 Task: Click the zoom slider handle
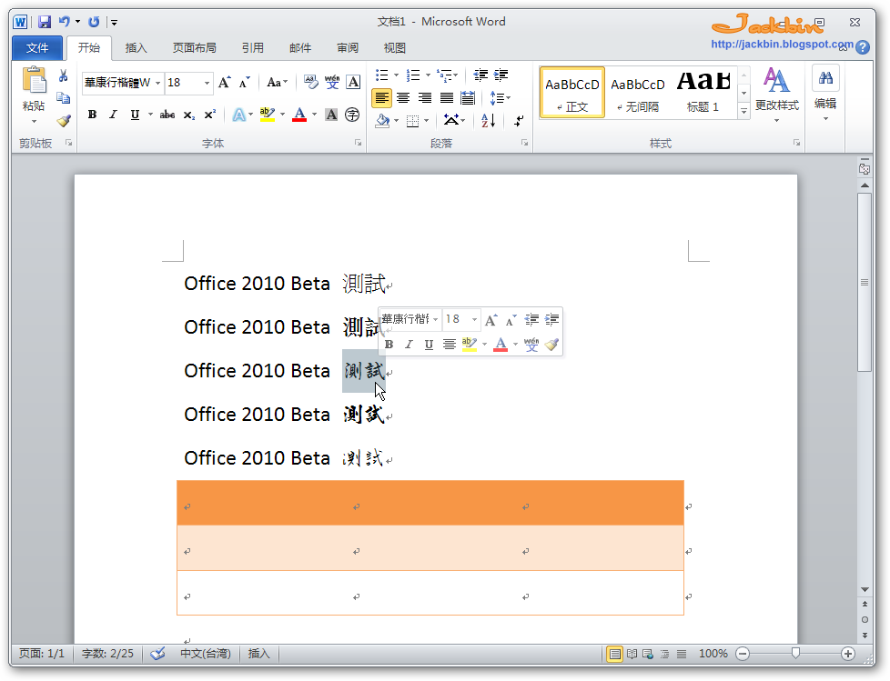coord(795,654)
